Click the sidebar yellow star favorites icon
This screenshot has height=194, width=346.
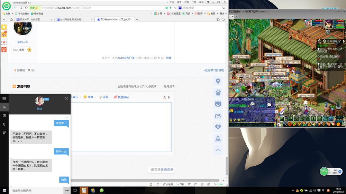pos(4,27)
